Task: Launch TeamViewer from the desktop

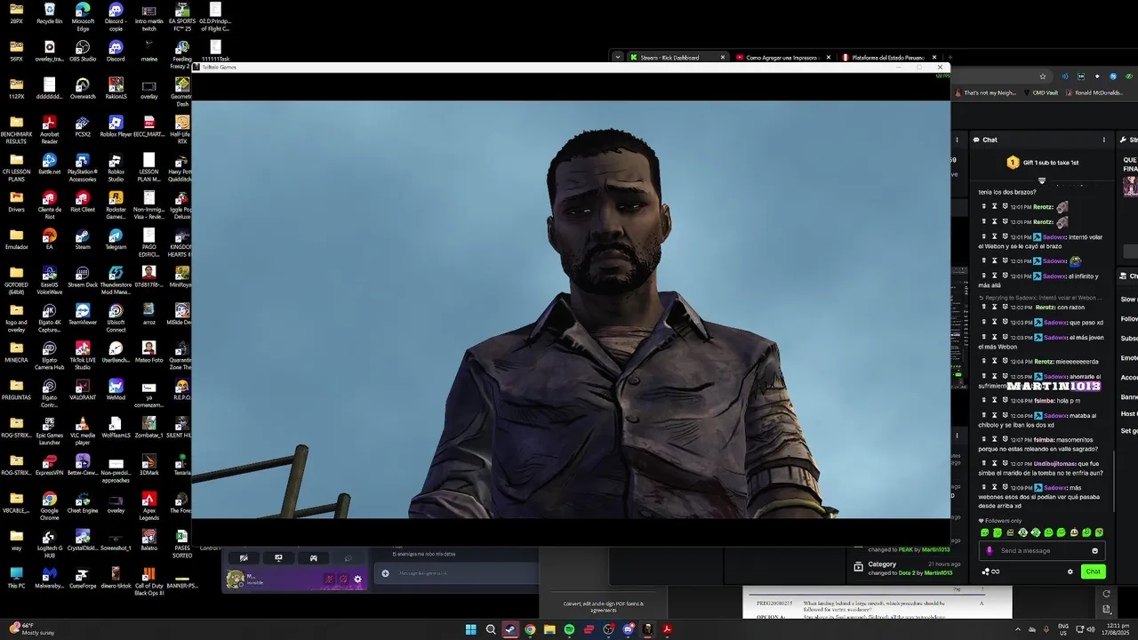Action: pos(83,313)
